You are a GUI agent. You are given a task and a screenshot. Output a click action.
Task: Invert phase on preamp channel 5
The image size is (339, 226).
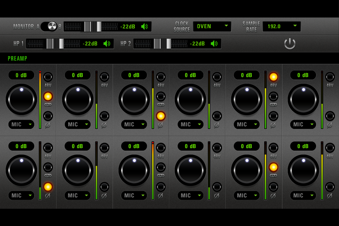coord(273,116)
